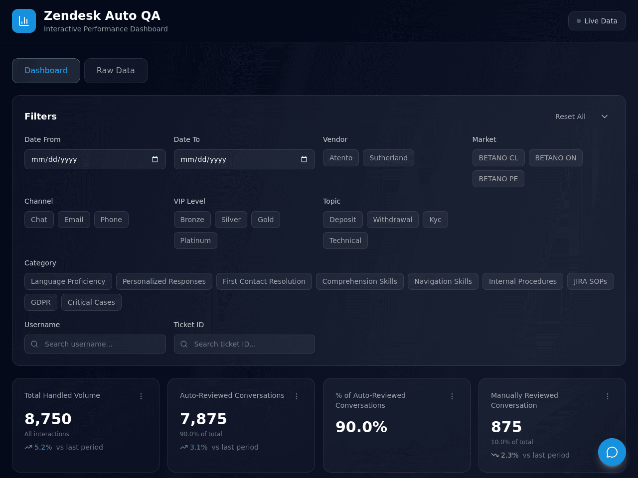Reset all filters
This screenshot has width=638, height=478.
click(x=570, y=117)
